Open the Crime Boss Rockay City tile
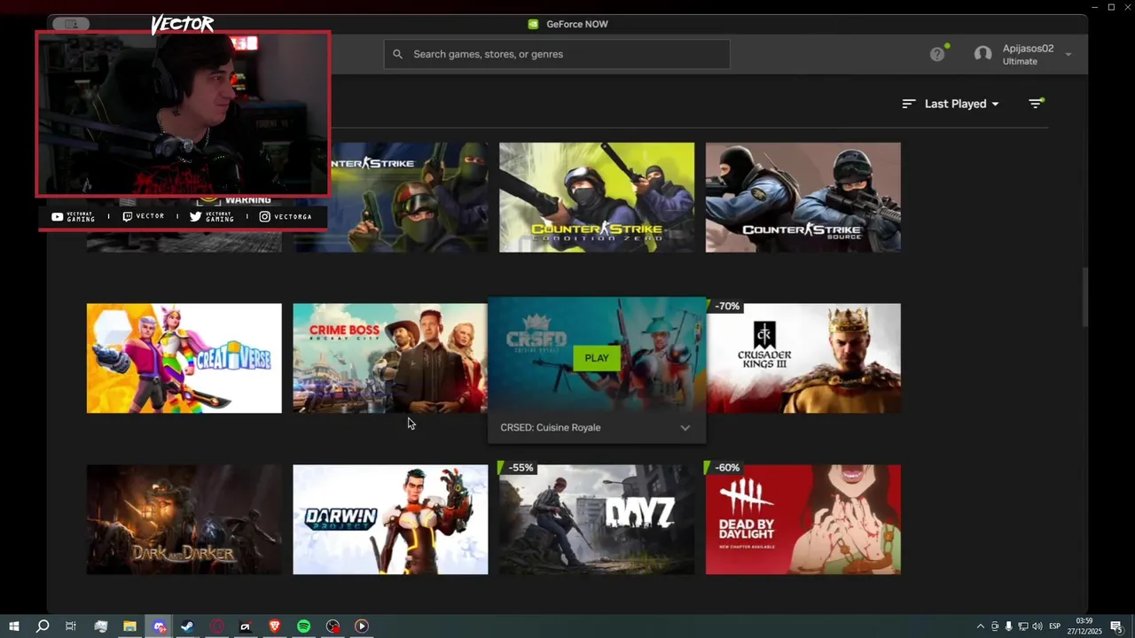This screenshot has width=1135, height=638. pos(390,359)
